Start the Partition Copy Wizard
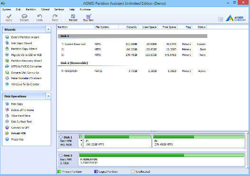 pos(24,49)
